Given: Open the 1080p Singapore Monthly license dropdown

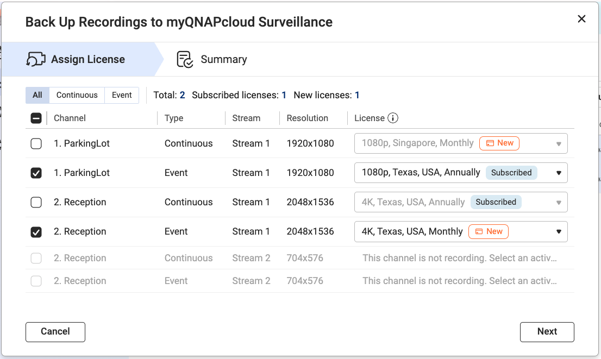Looking at the screenshot, I should click(461, 143).
